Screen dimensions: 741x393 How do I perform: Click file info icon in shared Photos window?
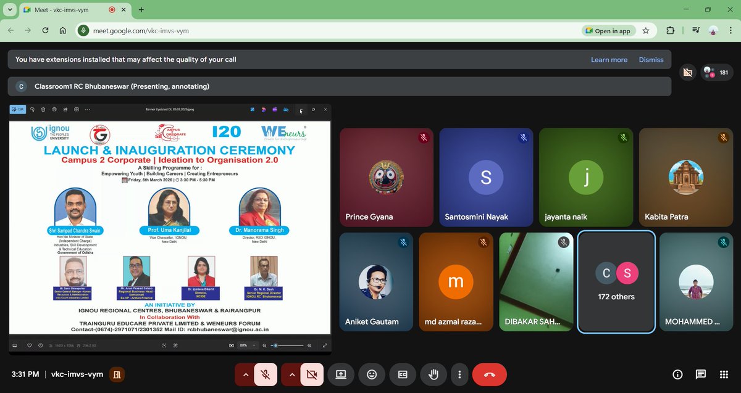coord(41,345)
